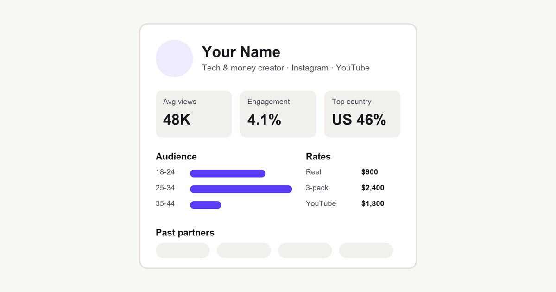Click the 'Rates' section heading
Viewport: 556px width, 292px height.
coord(318,157)
